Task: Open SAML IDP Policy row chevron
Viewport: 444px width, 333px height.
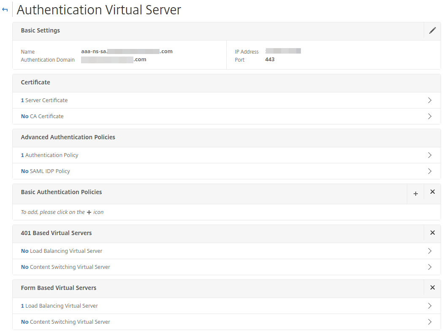Action: tap(430, 171)
